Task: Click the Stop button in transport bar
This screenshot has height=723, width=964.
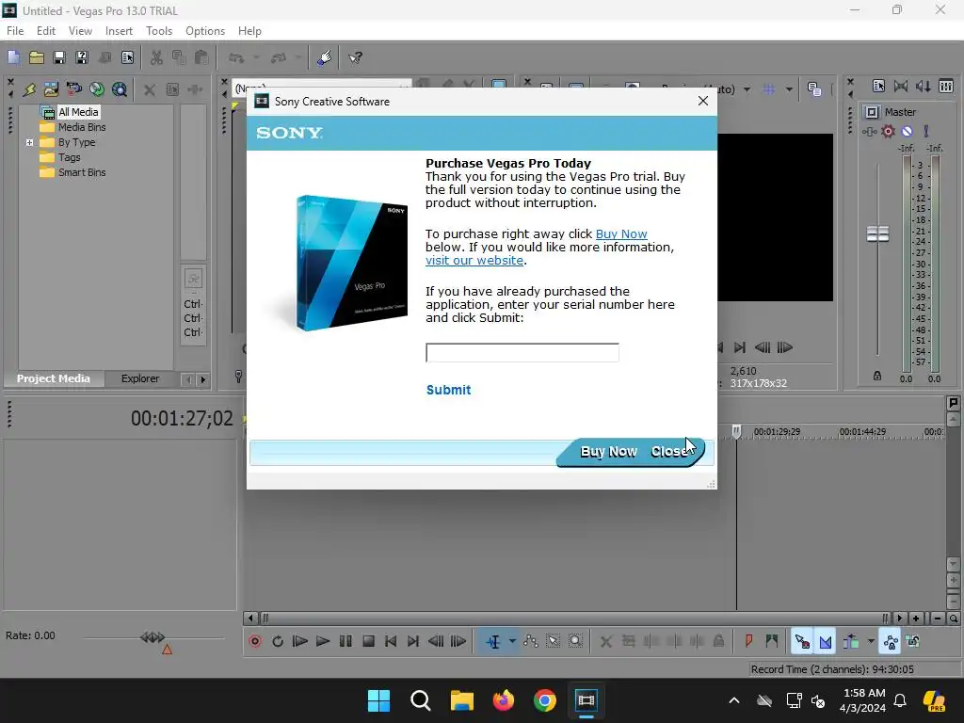Action: pos(368,641)
